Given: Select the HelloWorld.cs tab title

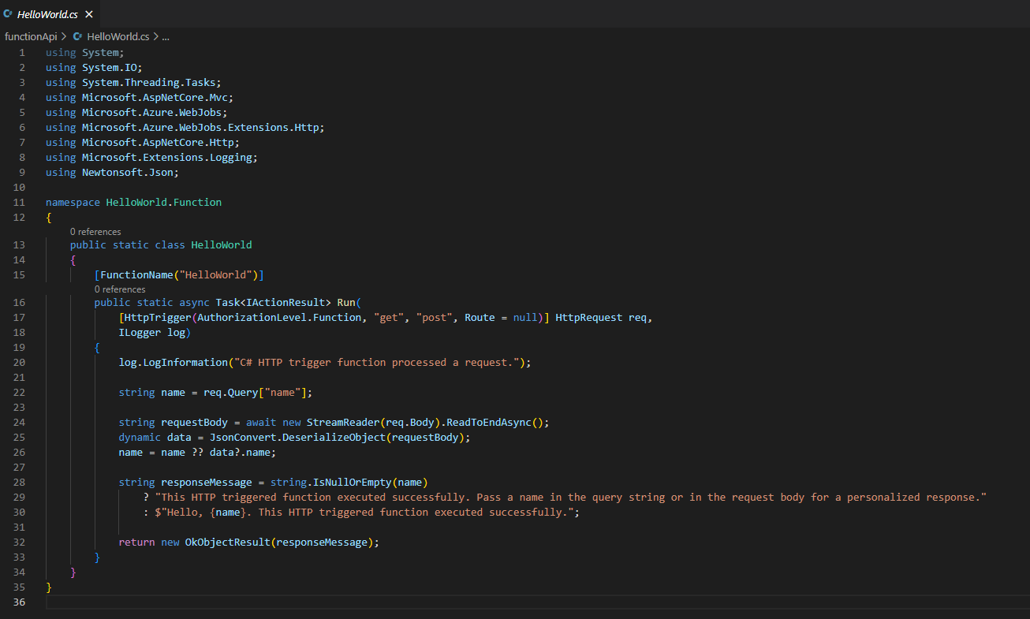Looking at the screenshot, I should coord(47,14).
